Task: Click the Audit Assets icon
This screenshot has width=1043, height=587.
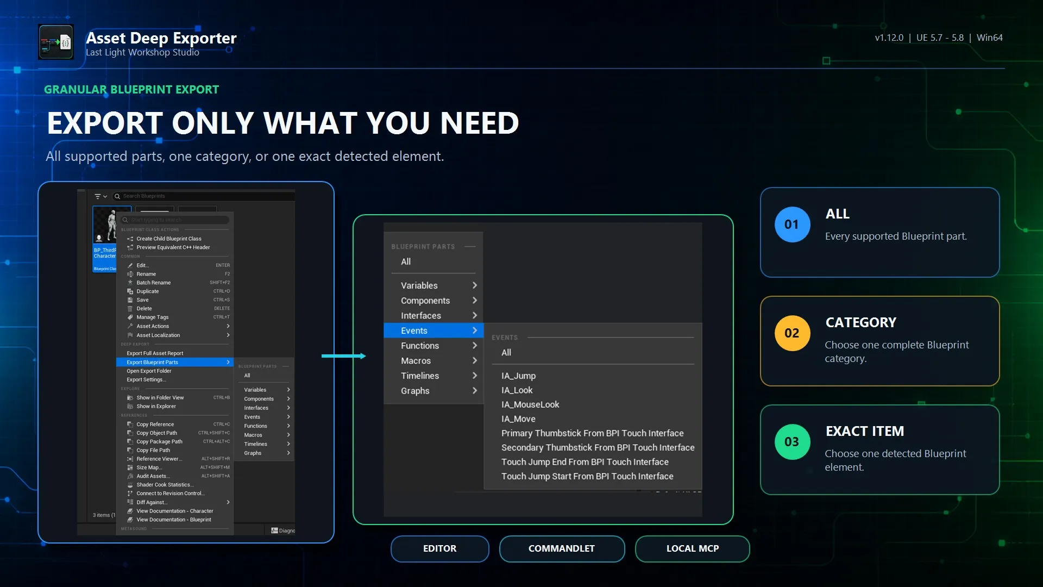Action: tap(130, 476)
